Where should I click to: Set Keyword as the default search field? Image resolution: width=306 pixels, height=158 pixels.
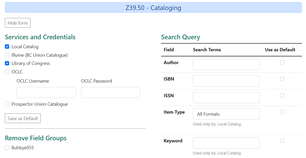pyautogui.click(x=282, y=141)
